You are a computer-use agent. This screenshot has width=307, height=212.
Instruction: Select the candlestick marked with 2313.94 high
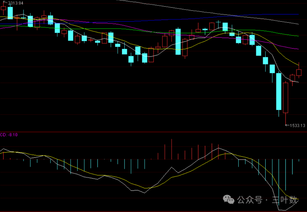click(x=3, y=8)
